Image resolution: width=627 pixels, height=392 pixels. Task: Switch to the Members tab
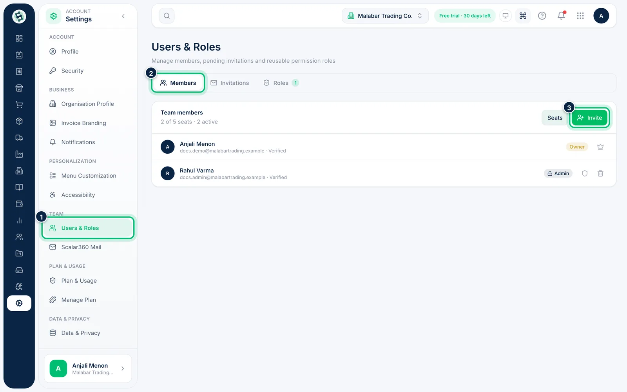pyautogui.click(x=178, y=83)
